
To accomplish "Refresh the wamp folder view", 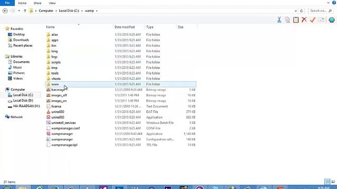I will point(301,10).
